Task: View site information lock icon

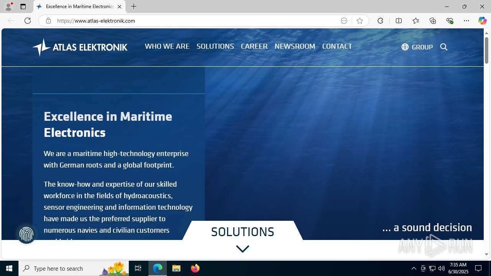Action: 48,21
